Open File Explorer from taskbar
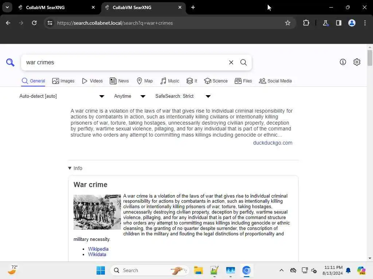Viewport: 373px width, 279px height. pos(198,270)
